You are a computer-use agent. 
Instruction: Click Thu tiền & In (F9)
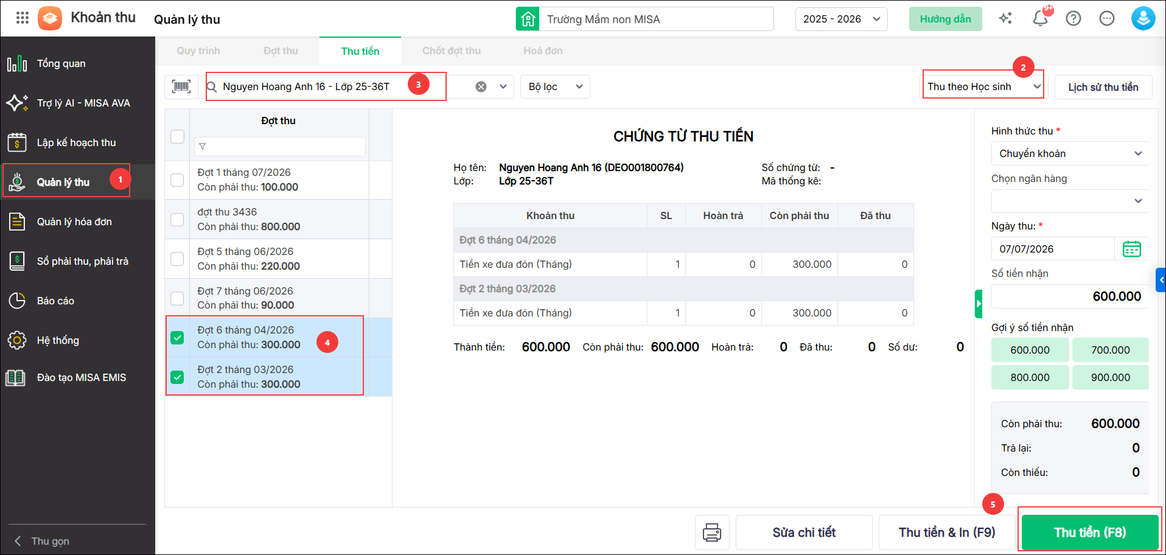coord(947,532)
